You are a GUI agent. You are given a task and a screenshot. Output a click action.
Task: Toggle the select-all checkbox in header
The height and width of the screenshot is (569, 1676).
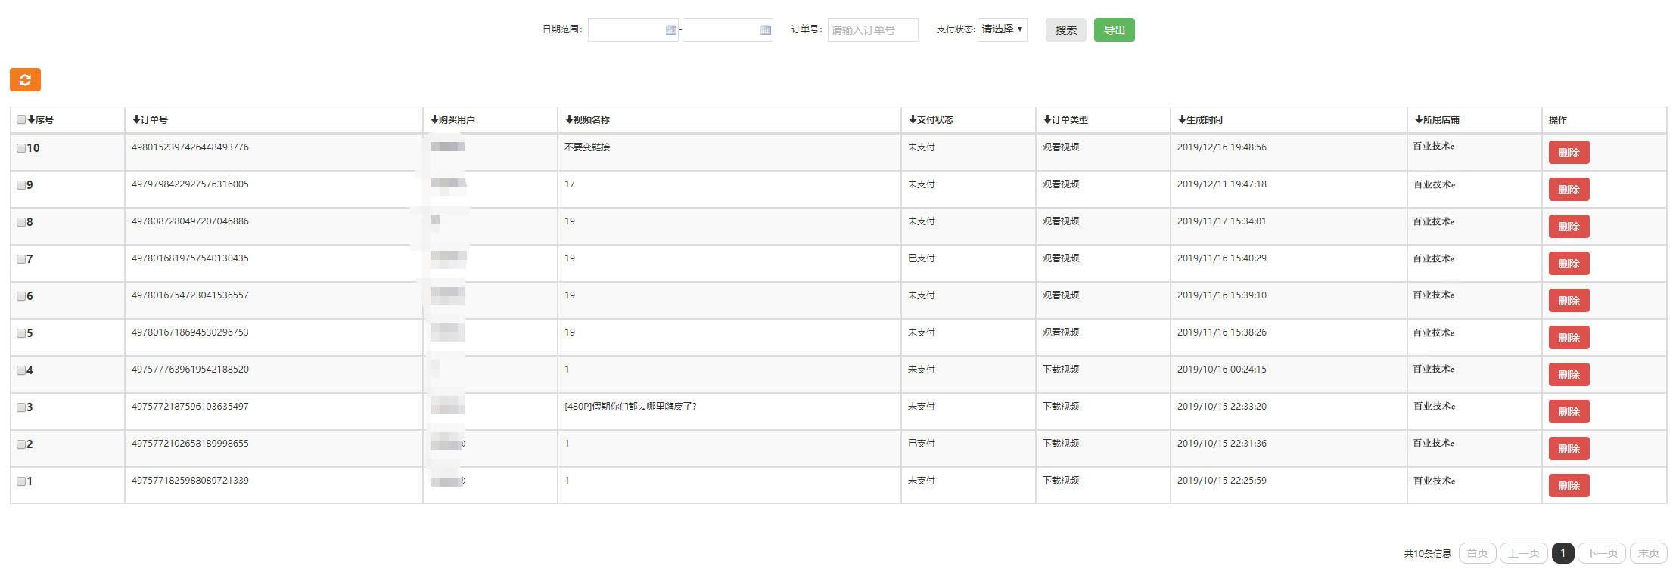[21, 119]
